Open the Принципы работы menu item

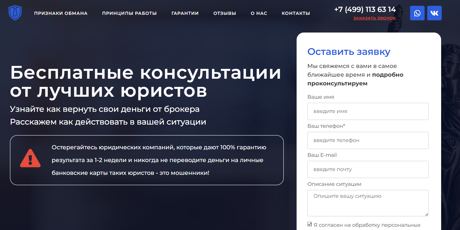(x=129, y=13)
